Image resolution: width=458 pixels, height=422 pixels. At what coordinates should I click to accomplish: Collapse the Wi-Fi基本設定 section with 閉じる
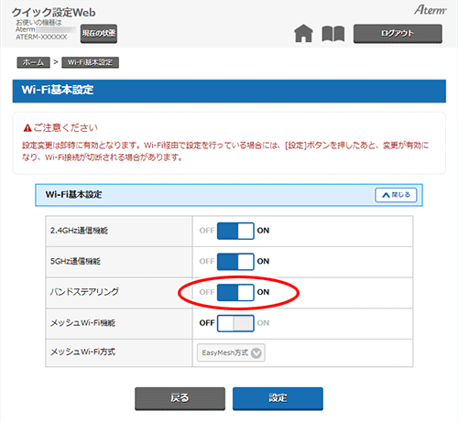coord(396,195)
